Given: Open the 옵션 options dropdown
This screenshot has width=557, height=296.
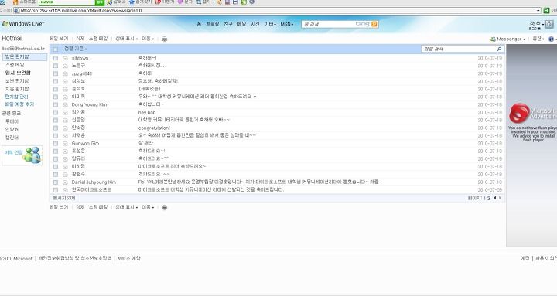Looking at the screenshot, I should (538, 39).
